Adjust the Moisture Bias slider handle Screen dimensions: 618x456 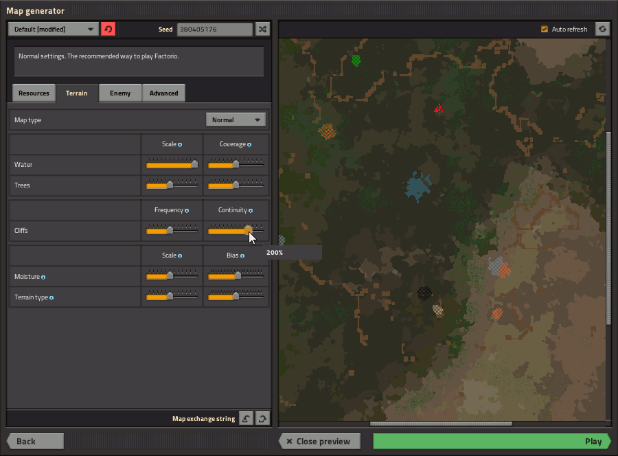click(238, 275)
